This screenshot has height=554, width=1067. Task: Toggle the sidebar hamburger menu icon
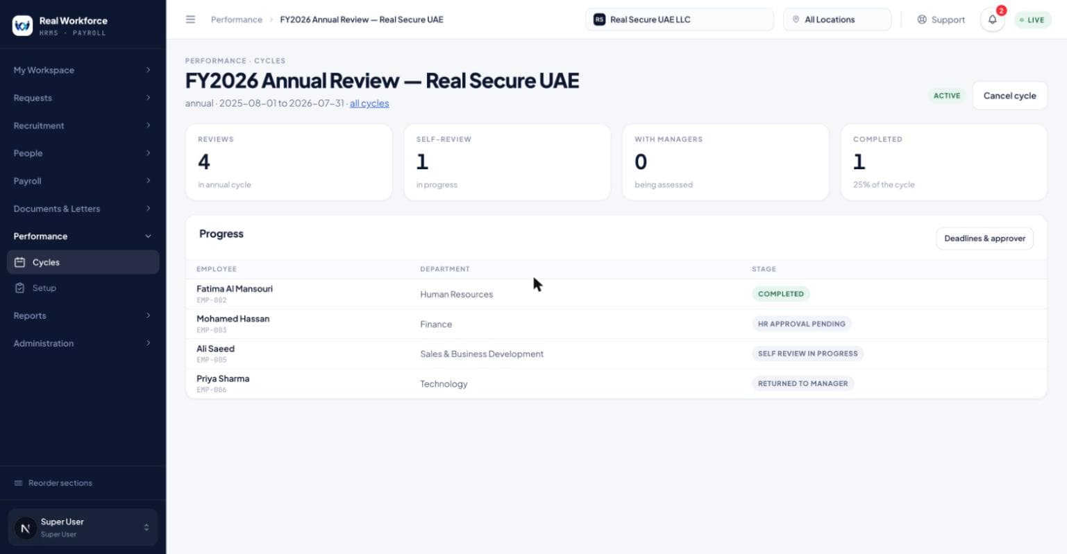point(190,19)
